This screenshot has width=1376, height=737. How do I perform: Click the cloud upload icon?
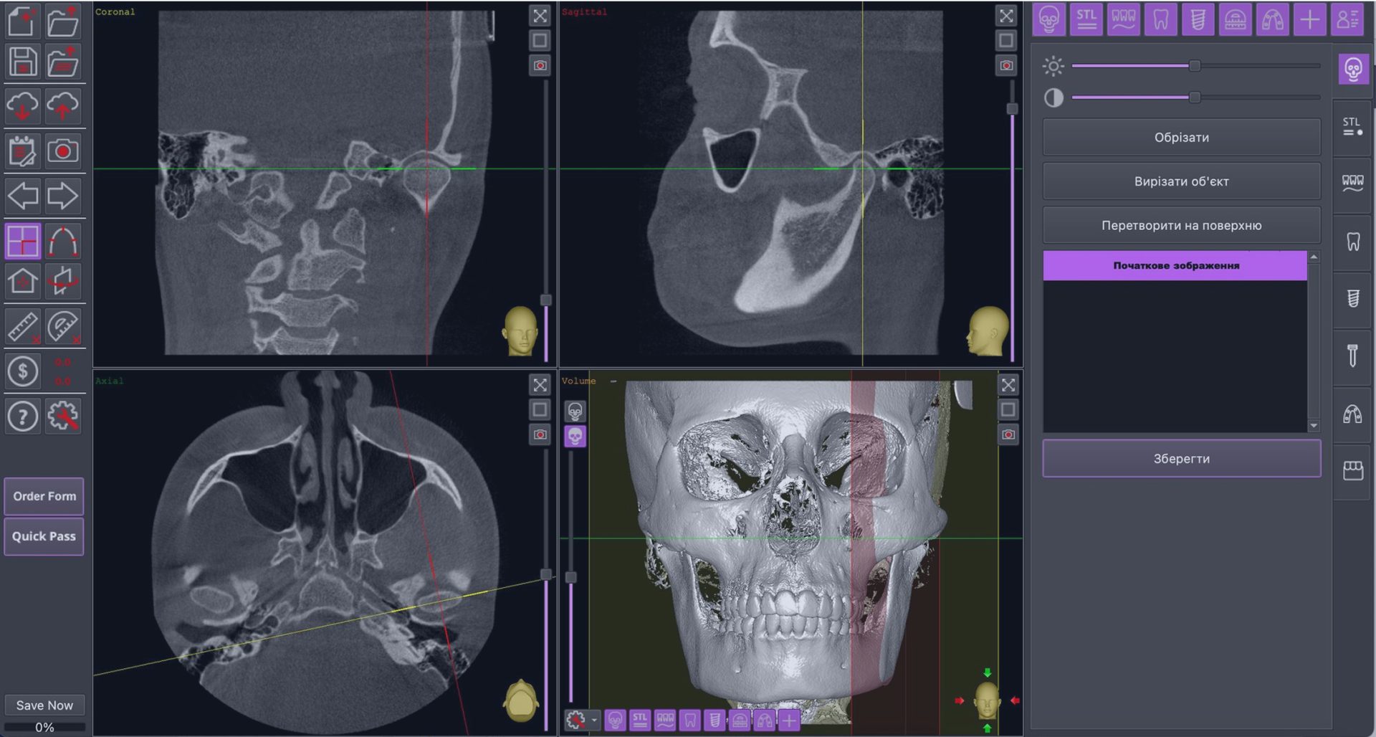point(63,106)
